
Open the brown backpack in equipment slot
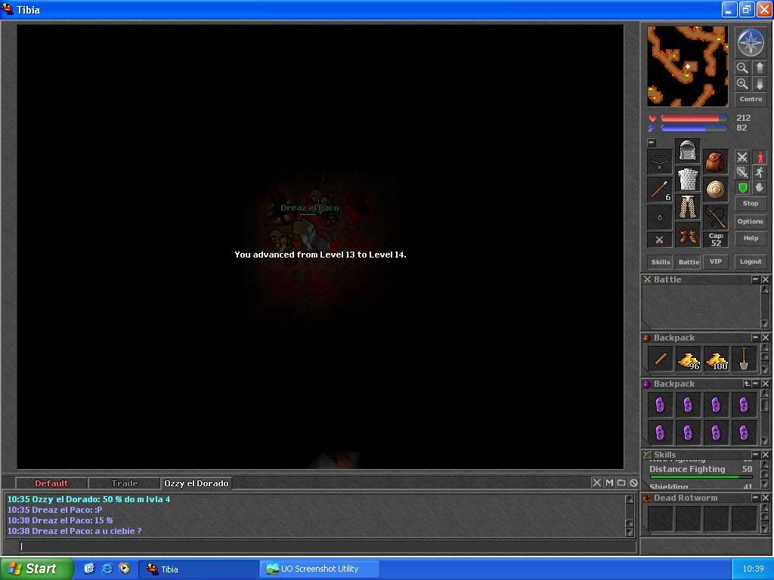click(716, 161)
